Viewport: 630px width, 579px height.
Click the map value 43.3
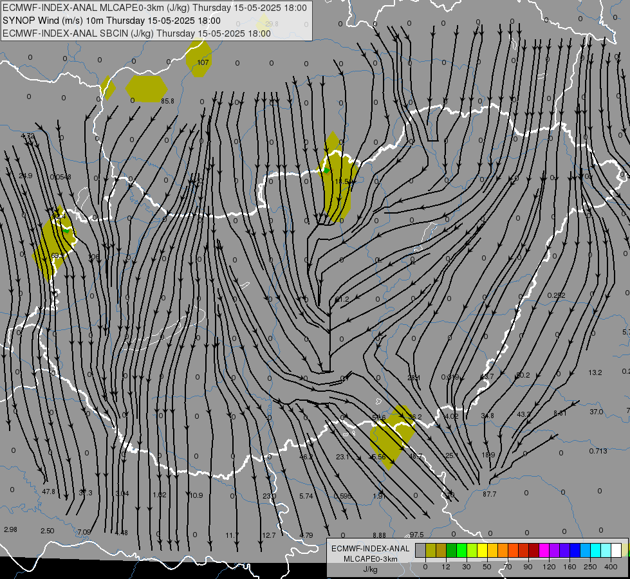coord(524,414)
